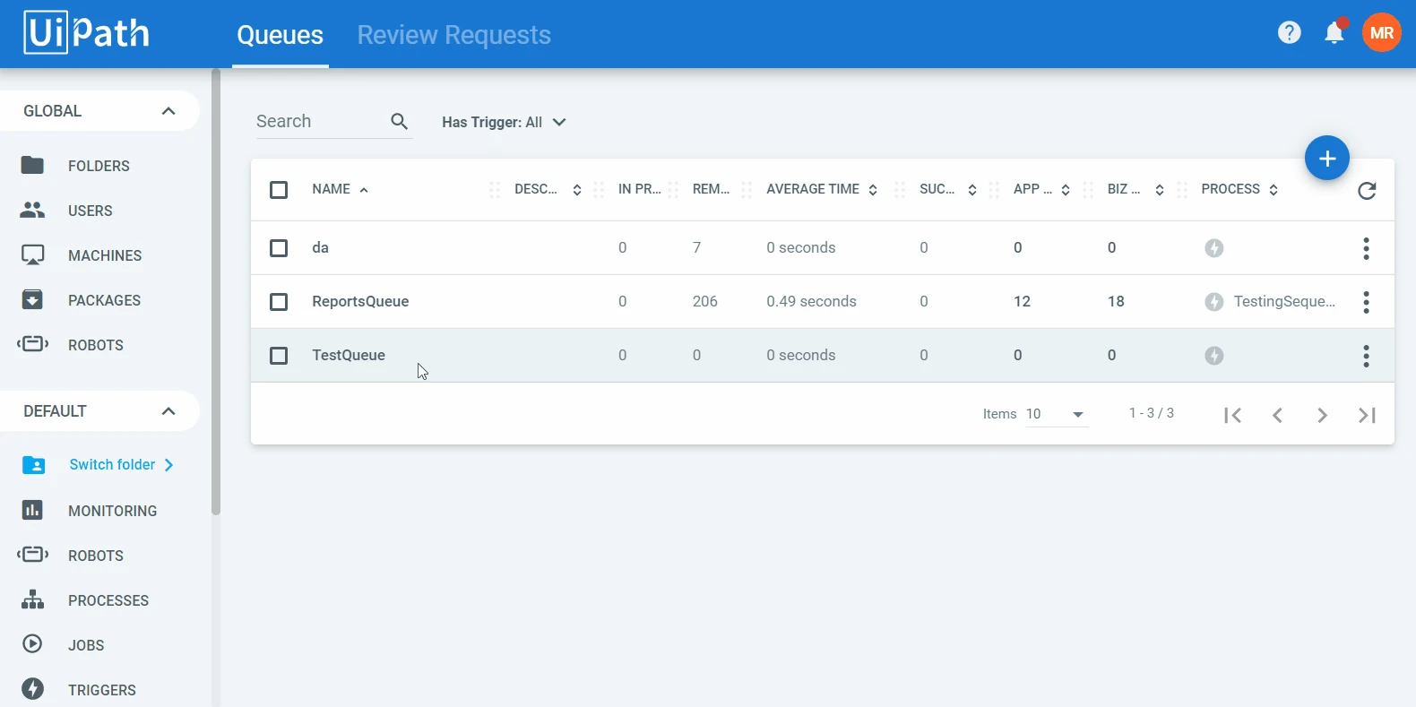
Task: Click the blue add queue plus button
Action: click(x=1327, y=159)
